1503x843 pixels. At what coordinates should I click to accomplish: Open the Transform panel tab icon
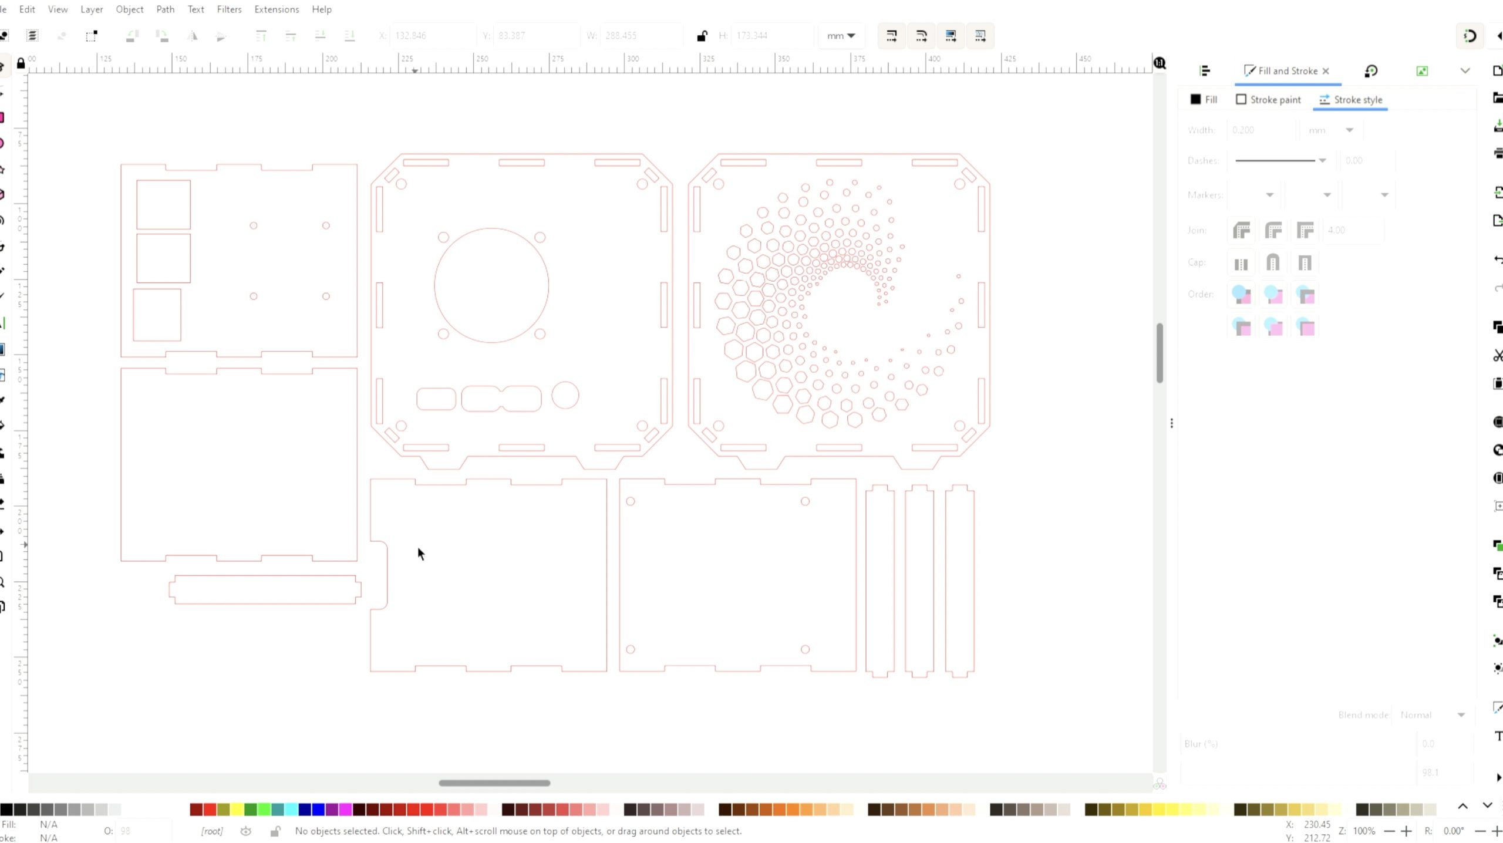[1371, 71]
